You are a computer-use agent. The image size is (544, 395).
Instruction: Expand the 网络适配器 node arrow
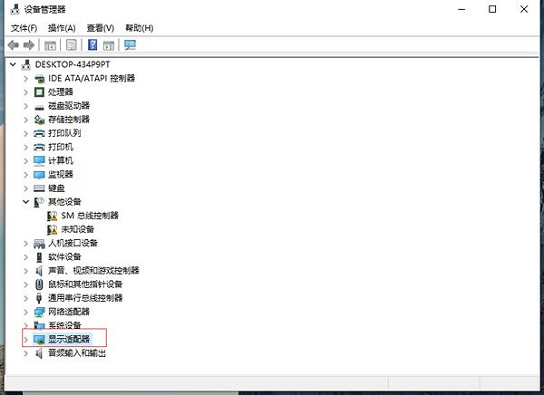coord(25,312)
